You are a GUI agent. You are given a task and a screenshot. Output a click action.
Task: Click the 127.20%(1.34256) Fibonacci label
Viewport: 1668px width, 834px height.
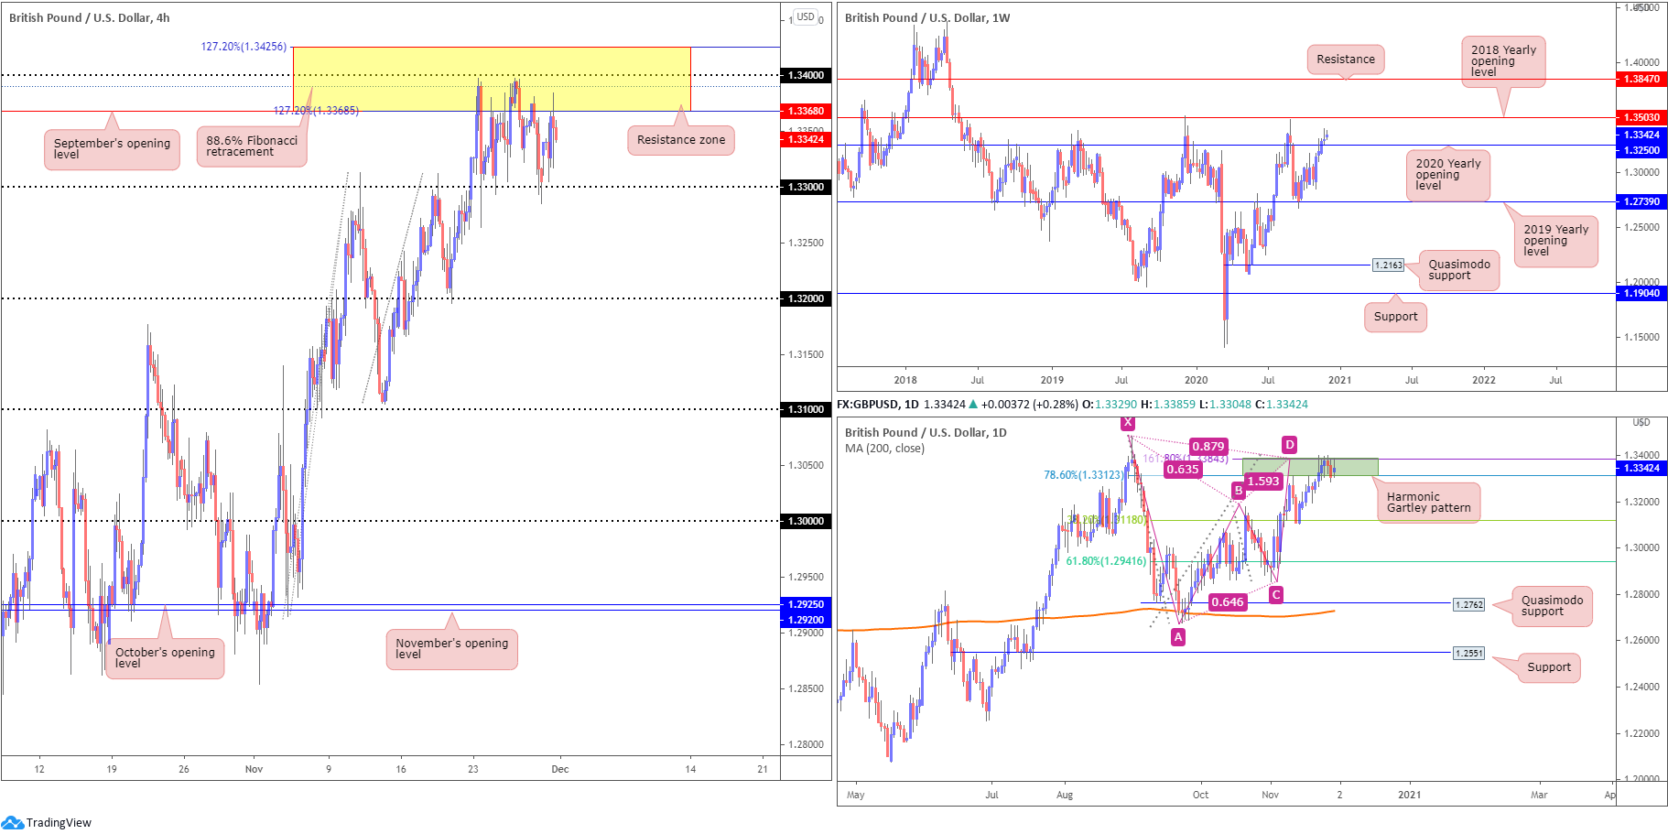click(244, 47)
